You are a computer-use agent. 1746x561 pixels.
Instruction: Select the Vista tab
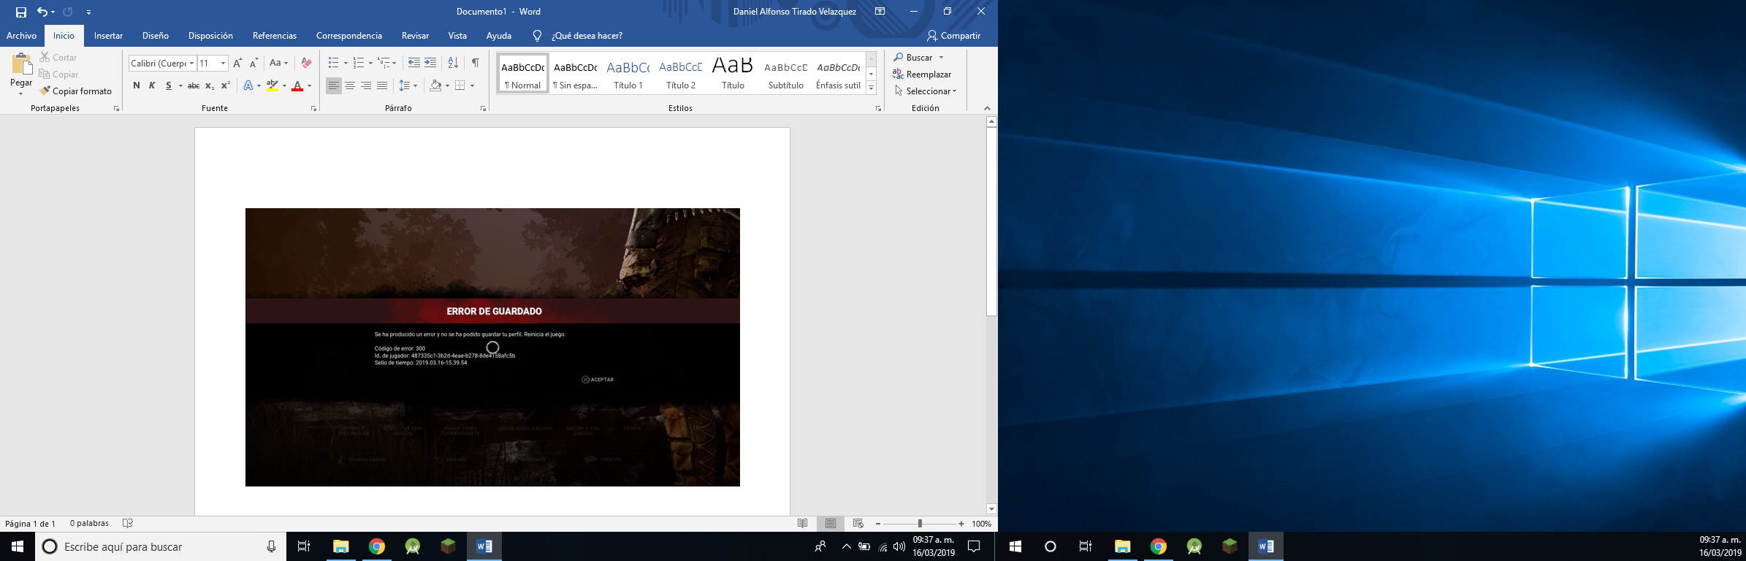click(x=457, y=36)
